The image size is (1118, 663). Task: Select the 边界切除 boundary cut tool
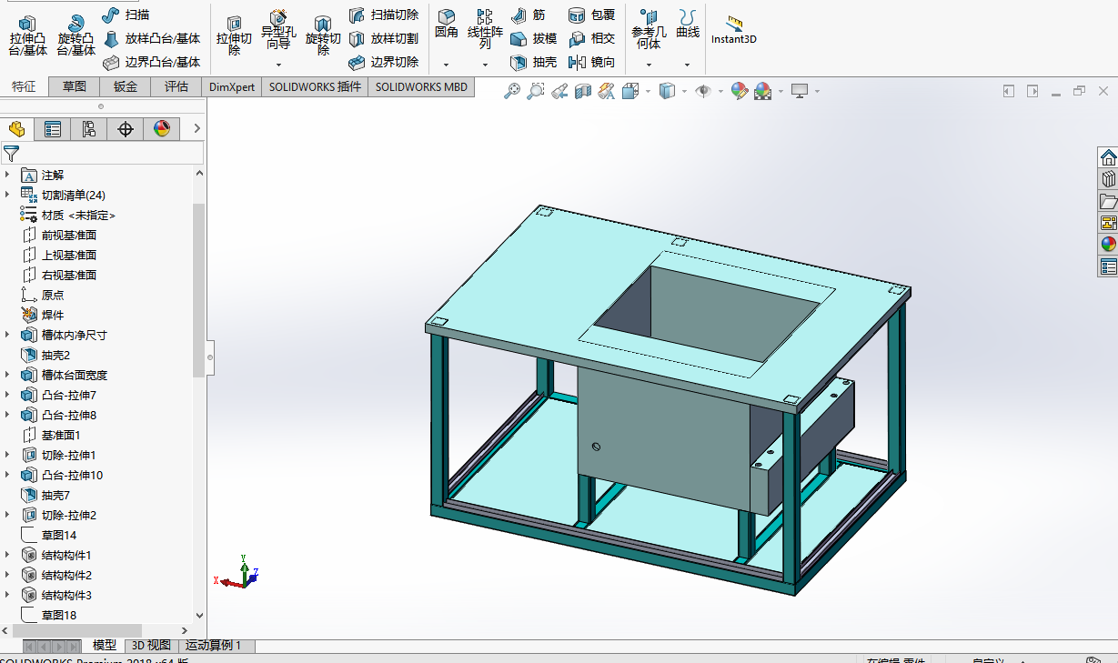[x=383, y=62]
